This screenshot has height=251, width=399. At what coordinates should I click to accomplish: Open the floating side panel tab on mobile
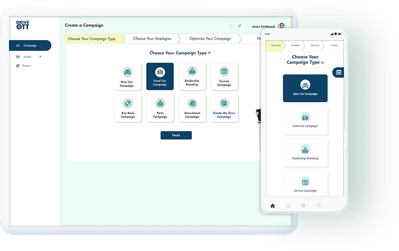pos(338,73)
